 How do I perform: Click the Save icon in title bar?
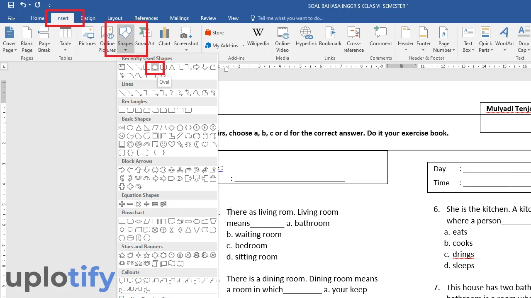[11, 5]
